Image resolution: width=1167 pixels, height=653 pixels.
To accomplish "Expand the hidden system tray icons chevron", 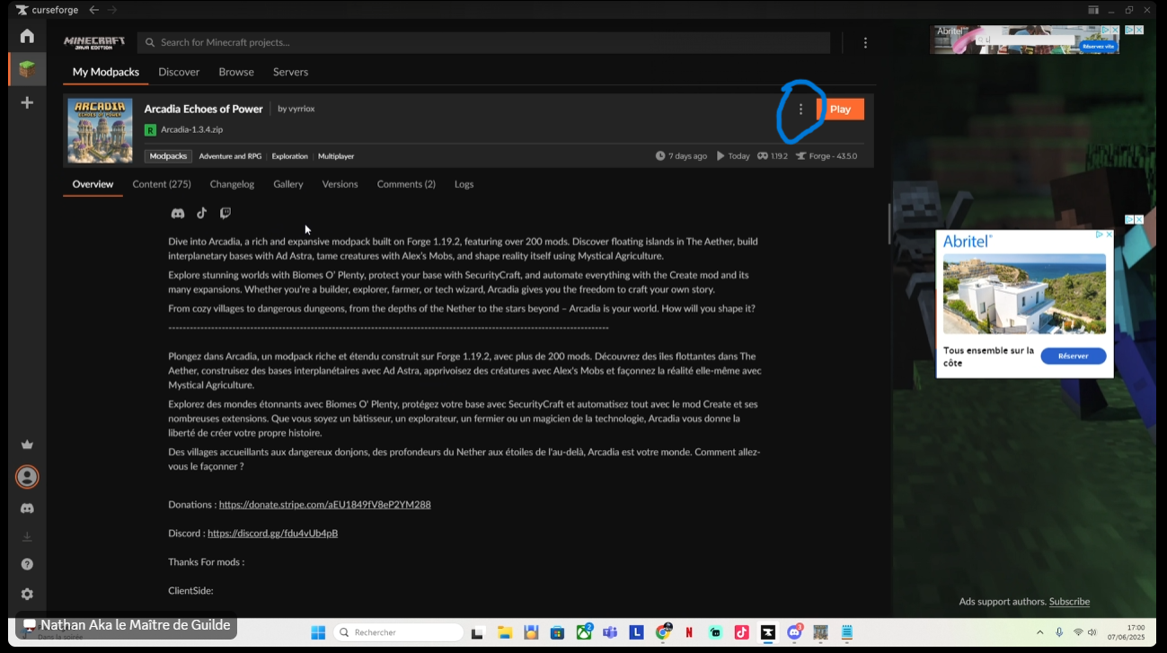I will pyautogui.click(x=1040, y=632).
